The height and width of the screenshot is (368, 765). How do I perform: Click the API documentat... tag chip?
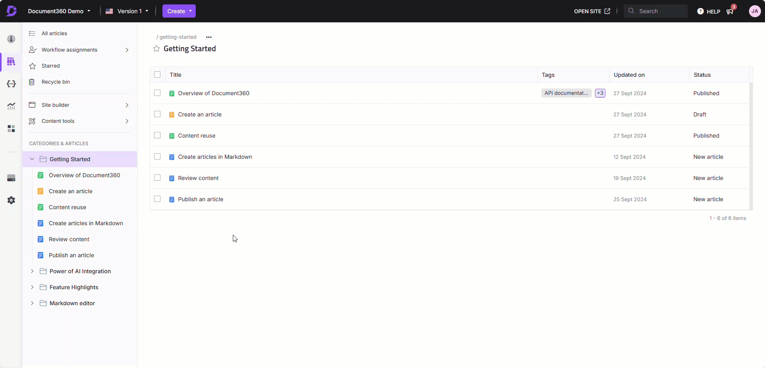pos(566,93)
